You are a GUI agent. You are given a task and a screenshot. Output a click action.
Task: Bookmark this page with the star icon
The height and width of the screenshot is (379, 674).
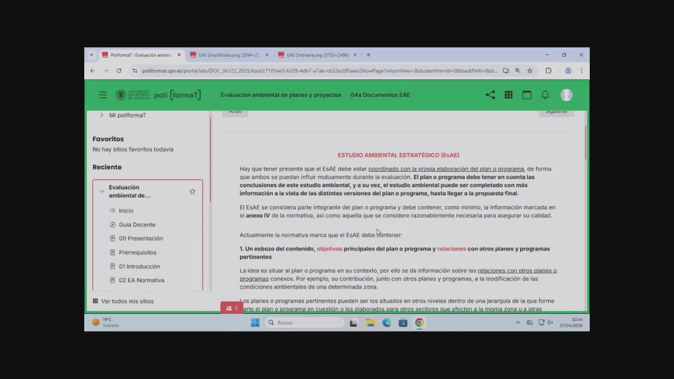click(x=530, y=71)
